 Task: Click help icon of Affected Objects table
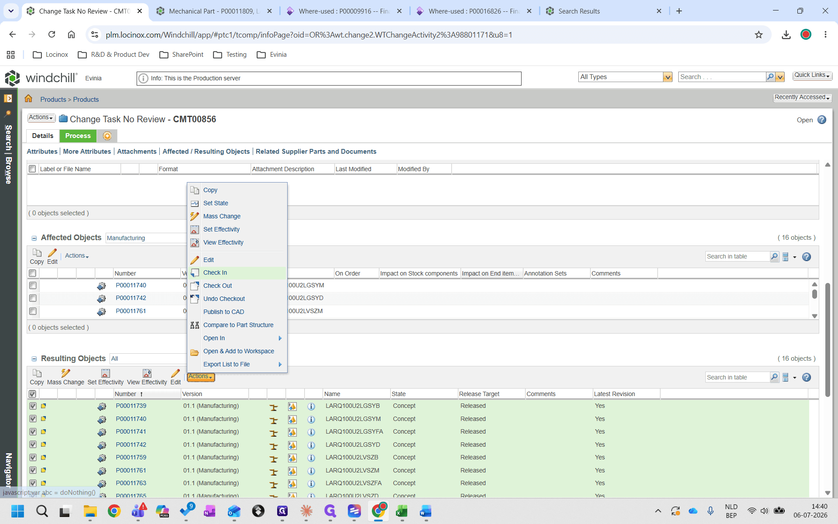[807, 257]
